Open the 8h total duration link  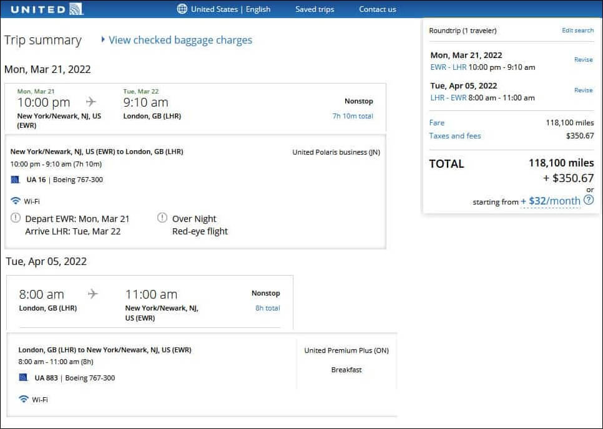pyautogui.click(x=268, y=308)
